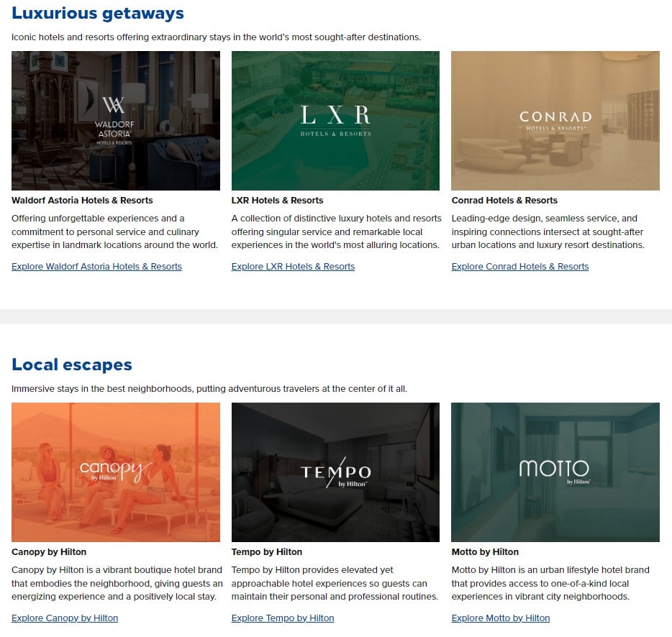Screen dimensions: 672x637
Task: Select the Waldorf Astoria Hotels & Resorts title
Action: [x=82, y=201]
